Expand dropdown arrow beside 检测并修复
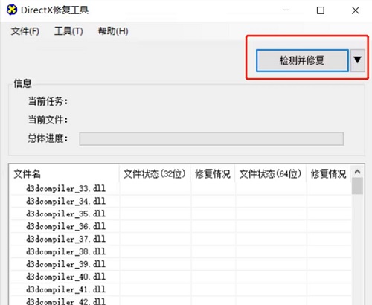Image resolution: width=372 pixels, height=305 pixels. [357, 60]
